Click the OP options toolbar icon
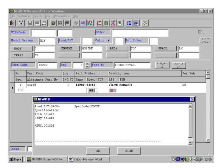 click(136, 23)
